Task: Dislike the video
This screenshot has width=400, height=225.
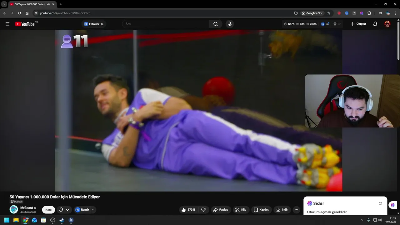Action: click(x=203, y=210)
